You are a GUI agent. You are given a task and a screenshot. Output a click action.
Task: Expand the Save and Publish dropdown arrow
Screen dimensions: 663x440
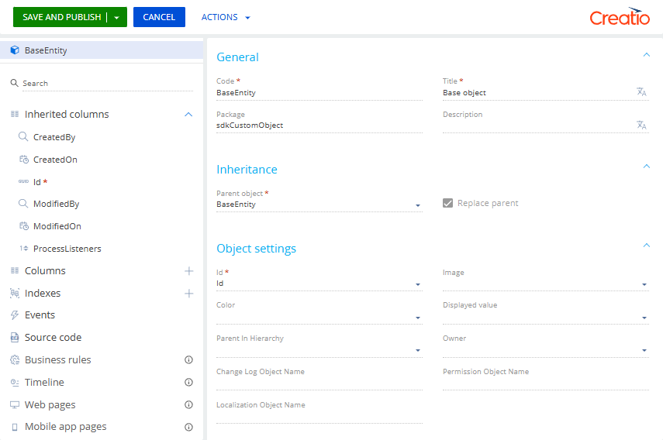point(117,17)
